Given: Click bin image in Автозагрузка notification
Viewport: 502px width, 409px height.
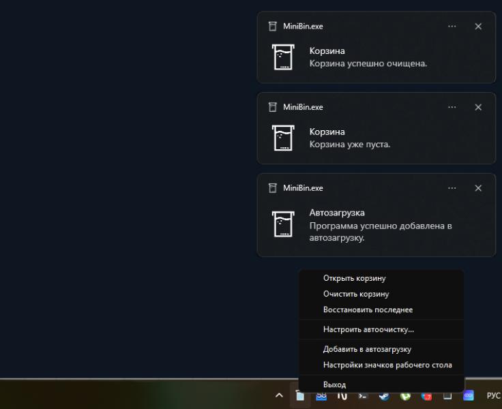Looking at the screenshot, I should coord(283,224).
